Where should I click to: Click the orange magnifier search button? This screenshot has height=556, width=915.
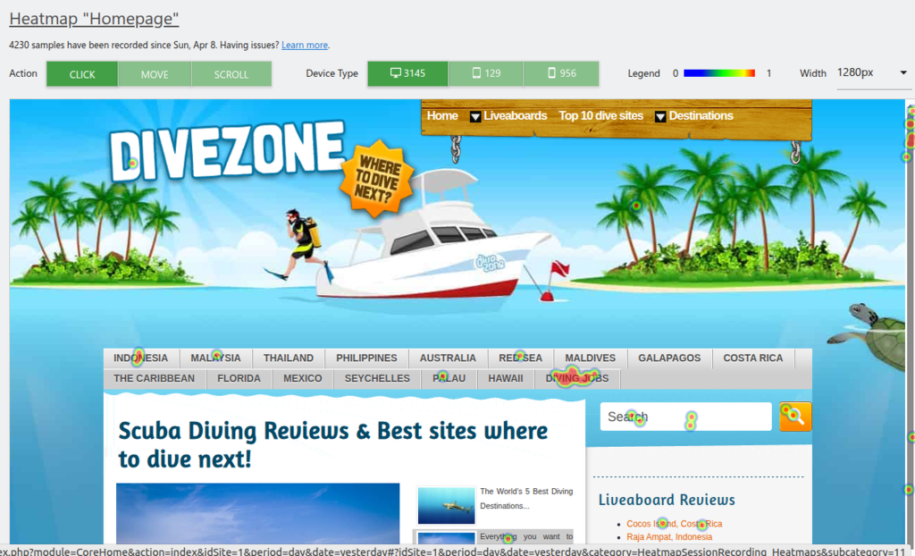(795, 417)
